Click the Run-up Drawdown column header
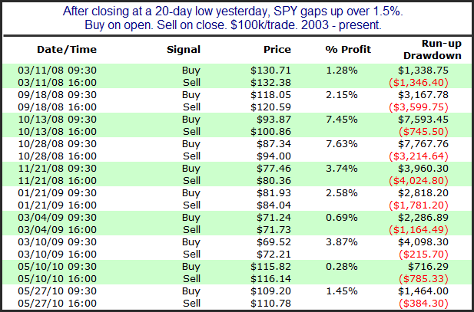Viewport: 474px width, 312px height. coord(433,49)
